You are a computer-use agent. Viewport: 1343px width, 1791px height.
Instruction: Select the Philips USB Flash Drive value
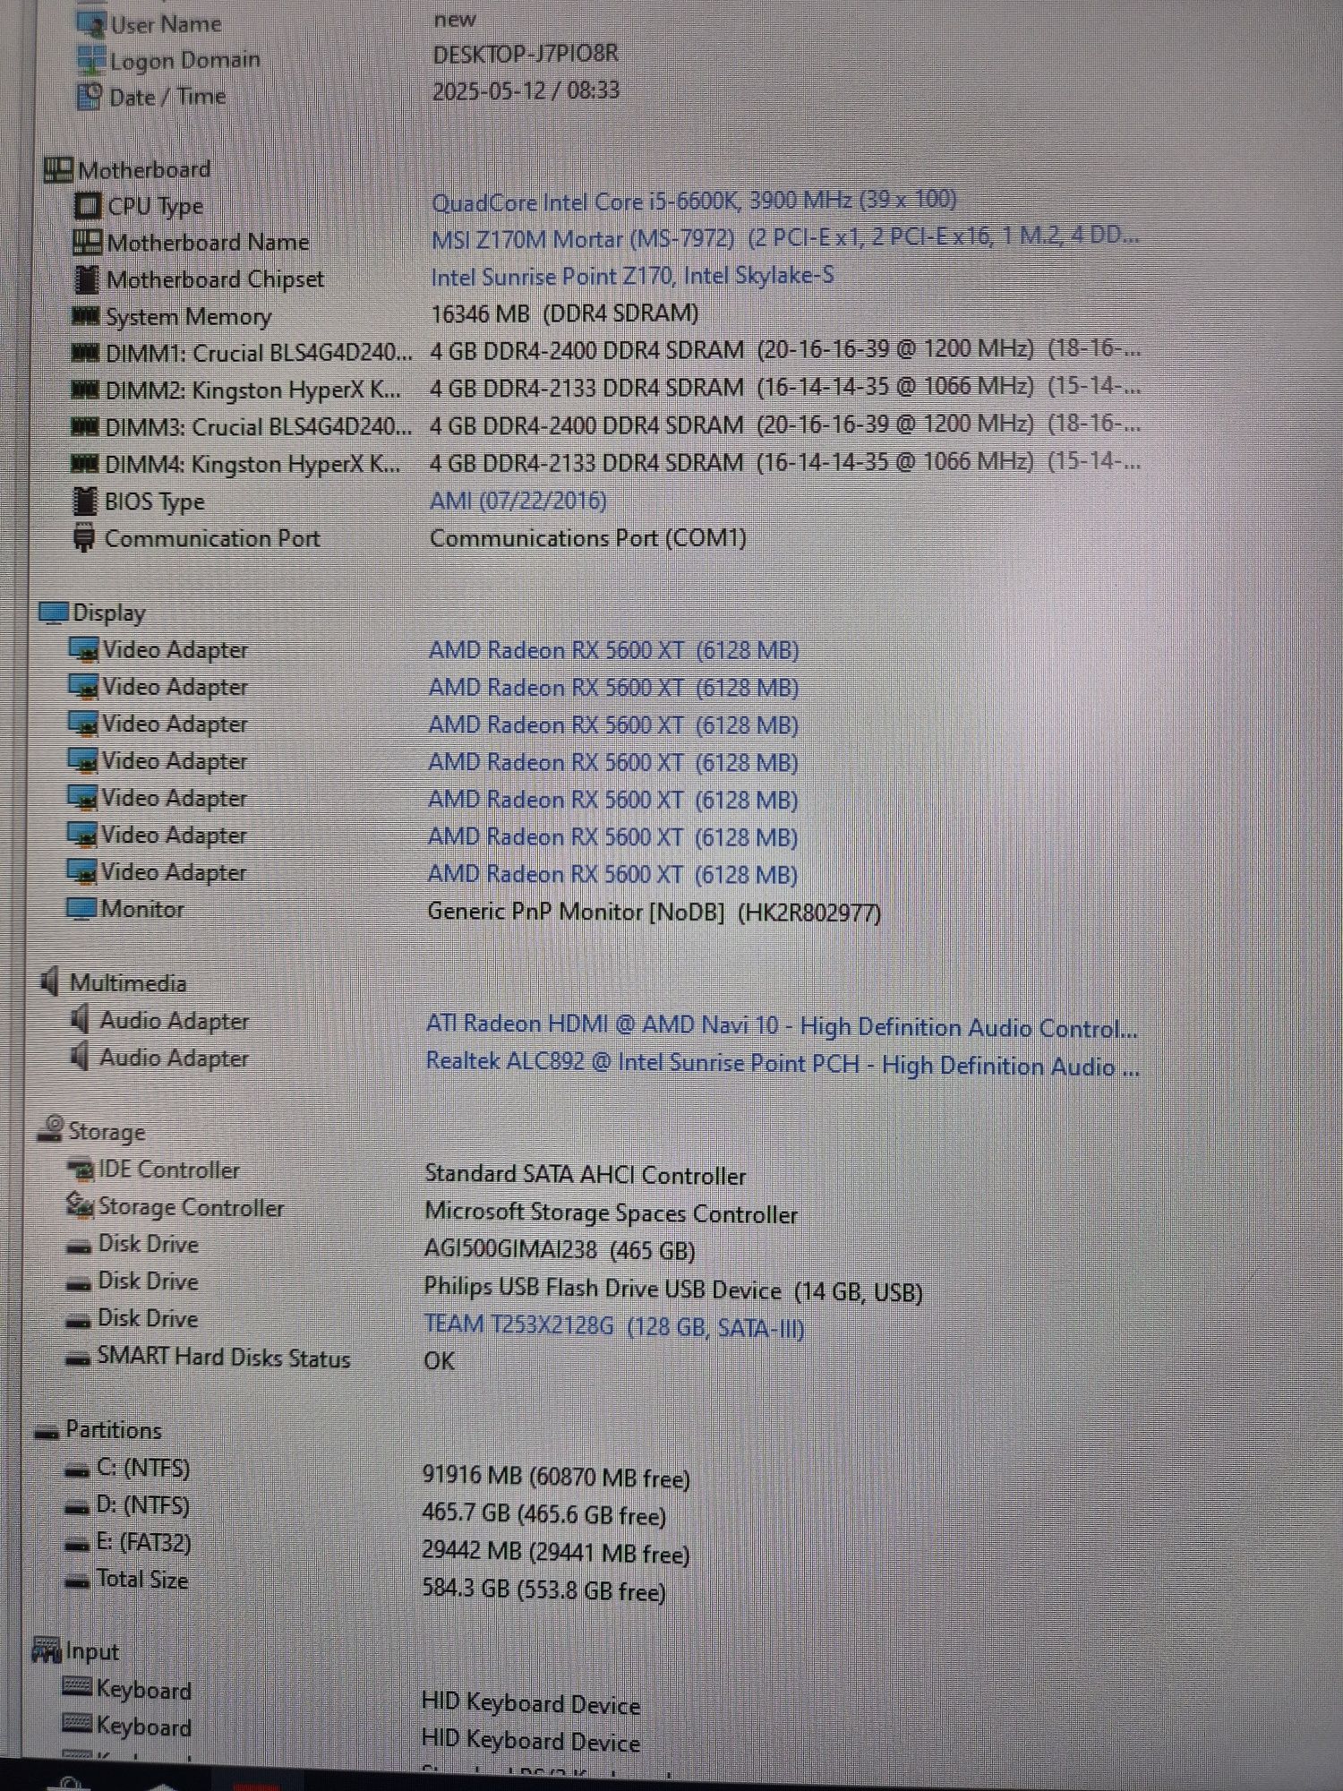pos(672,1290)
